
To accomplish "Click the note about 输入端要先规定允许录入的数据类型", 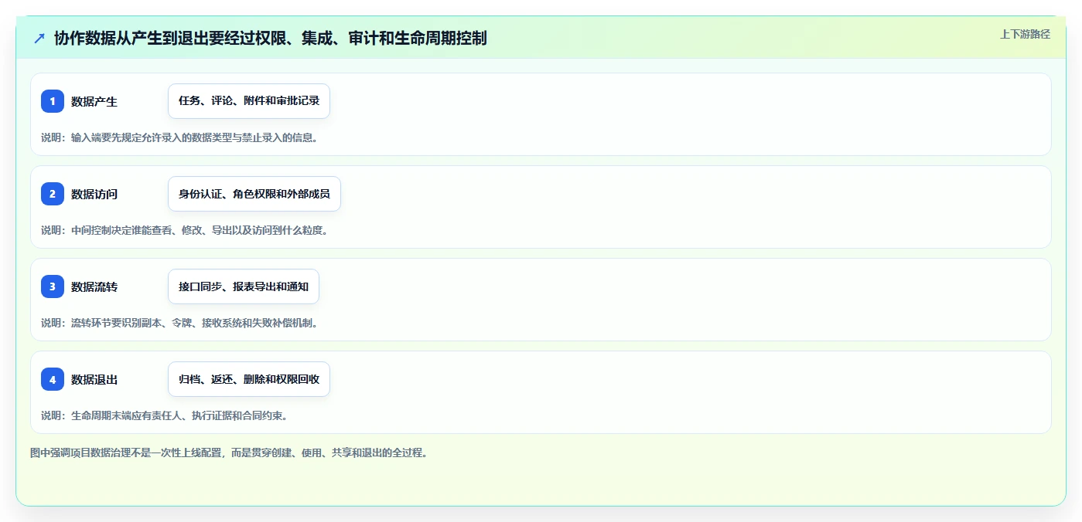I will point(179,137).
